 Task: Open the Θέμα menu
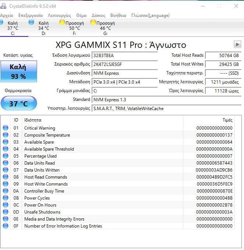tap(81, 15)
